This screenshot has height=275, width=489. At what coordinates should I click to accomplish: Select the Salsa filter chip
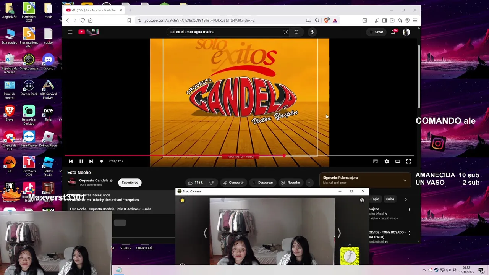(x=390, y=199)
